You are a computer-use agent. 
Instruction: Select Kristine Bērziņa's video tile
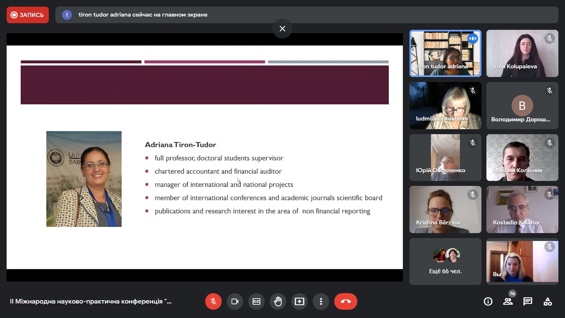tap(445, 210)
